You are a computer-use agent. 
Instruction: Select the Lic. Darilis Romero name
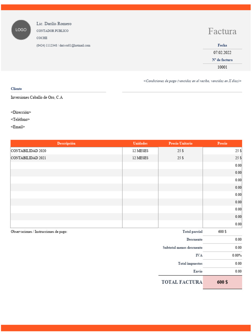coord(54,24)
